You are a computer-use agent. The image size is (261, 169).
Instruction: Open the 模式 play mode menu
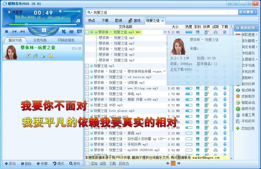[x=58, y=164]
